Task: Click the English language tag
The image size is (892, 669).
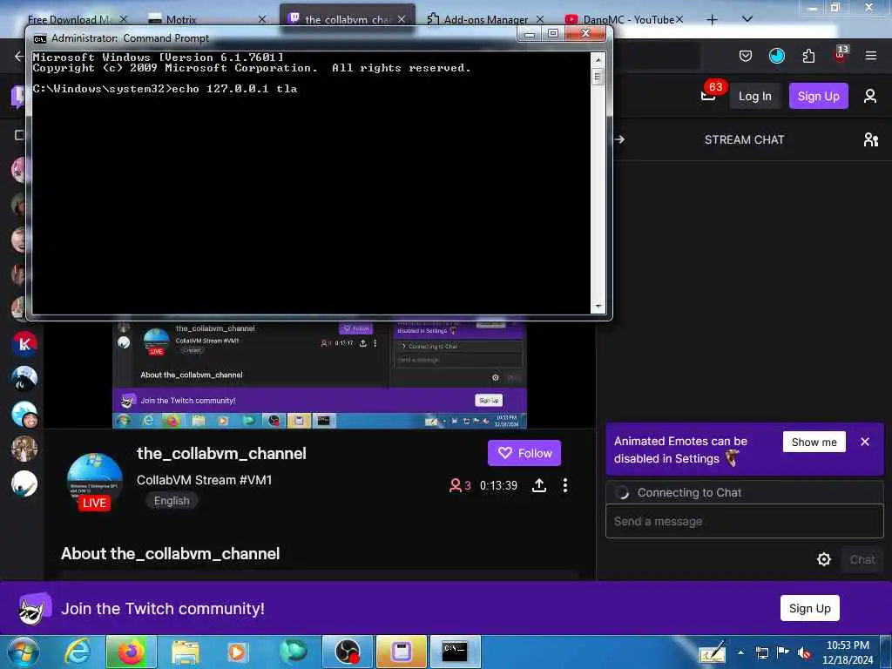Action: [172, 501]
